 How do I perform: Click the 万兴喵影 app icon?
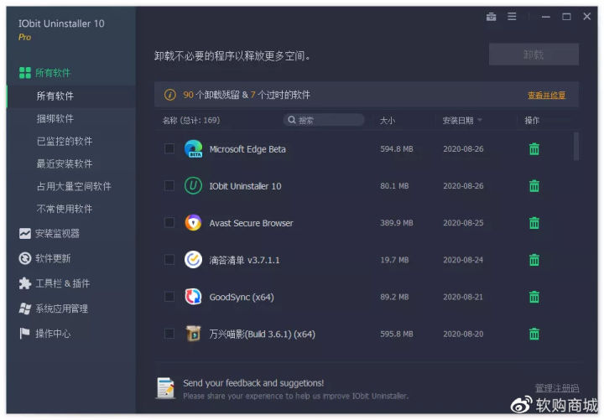(193, 334)
